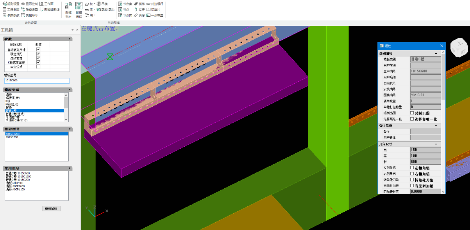
Task: Uncheck 跳过预览 checkbox
Action: click(38, 54)
